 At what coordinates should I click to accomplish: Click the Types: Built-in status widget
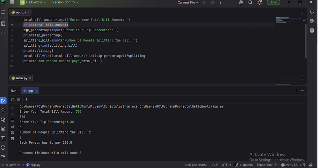(267, 165)
